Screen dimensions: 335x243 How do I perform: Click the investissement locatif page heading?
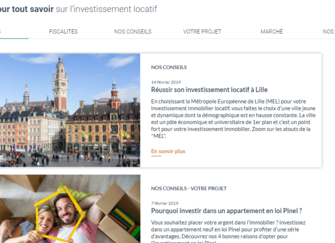78,9
